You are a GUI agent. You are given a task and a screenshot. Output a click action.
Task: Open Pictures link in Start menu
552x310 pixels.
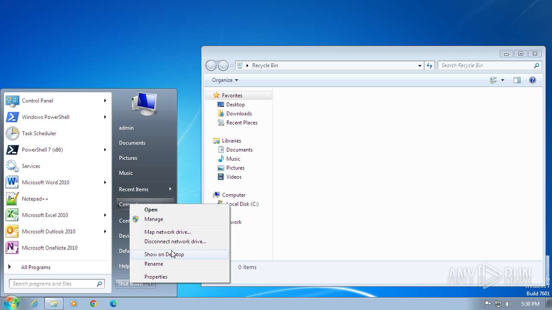tap(128, 158)
